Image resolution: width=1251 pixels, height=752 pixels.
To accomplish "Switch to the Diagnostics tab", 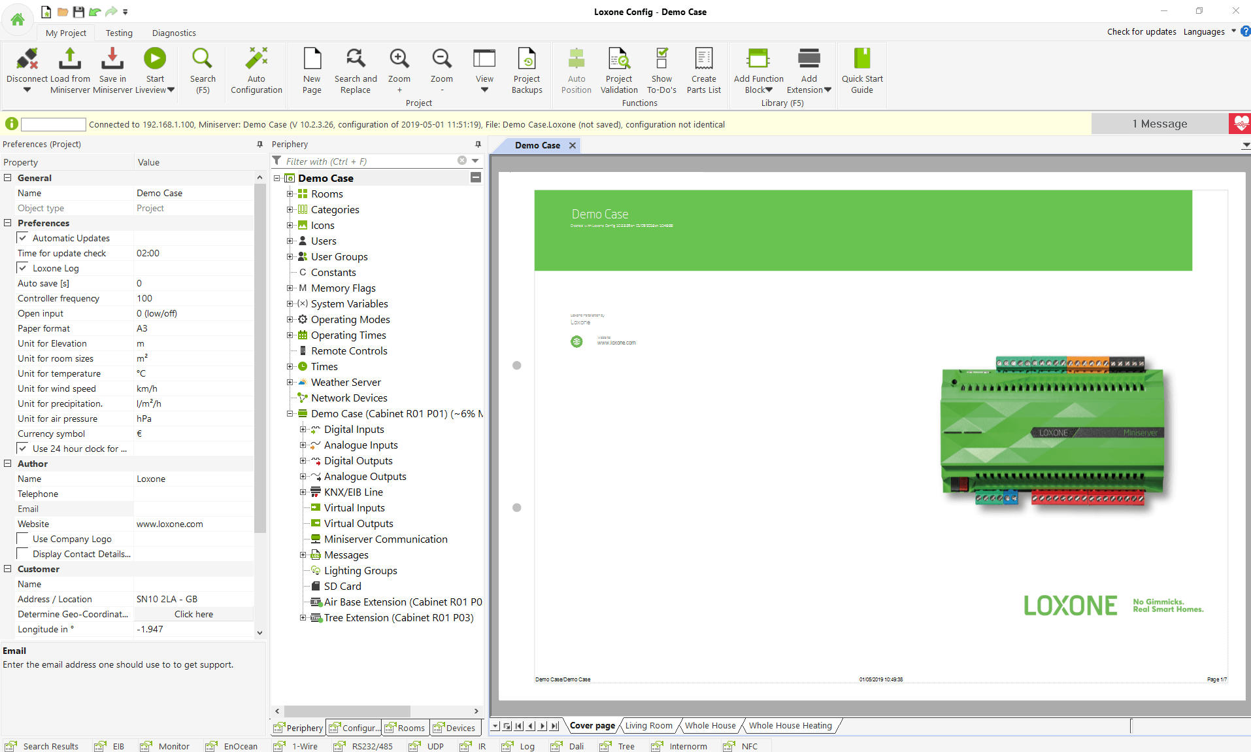I will [174, 33].
